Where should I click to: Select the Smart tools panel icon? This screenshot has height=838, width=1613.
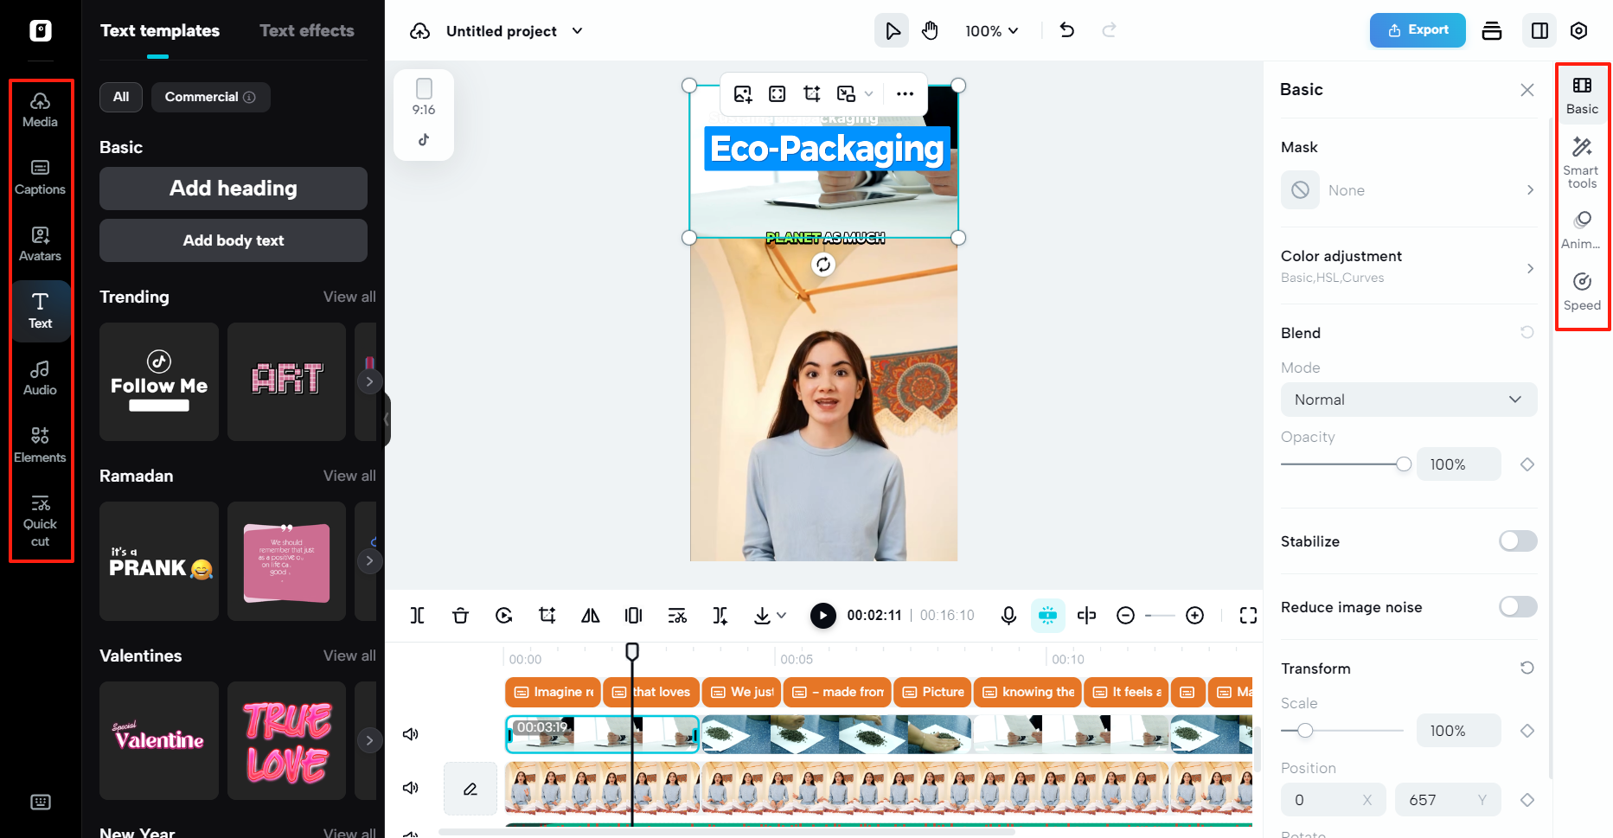(1581, 163)
